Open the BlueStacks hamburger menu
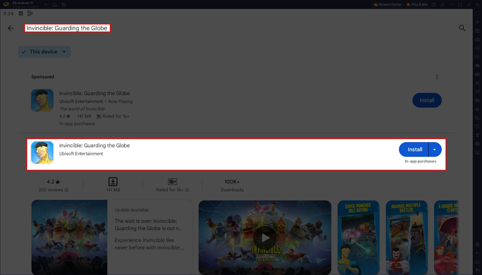 tap(443, 5)
